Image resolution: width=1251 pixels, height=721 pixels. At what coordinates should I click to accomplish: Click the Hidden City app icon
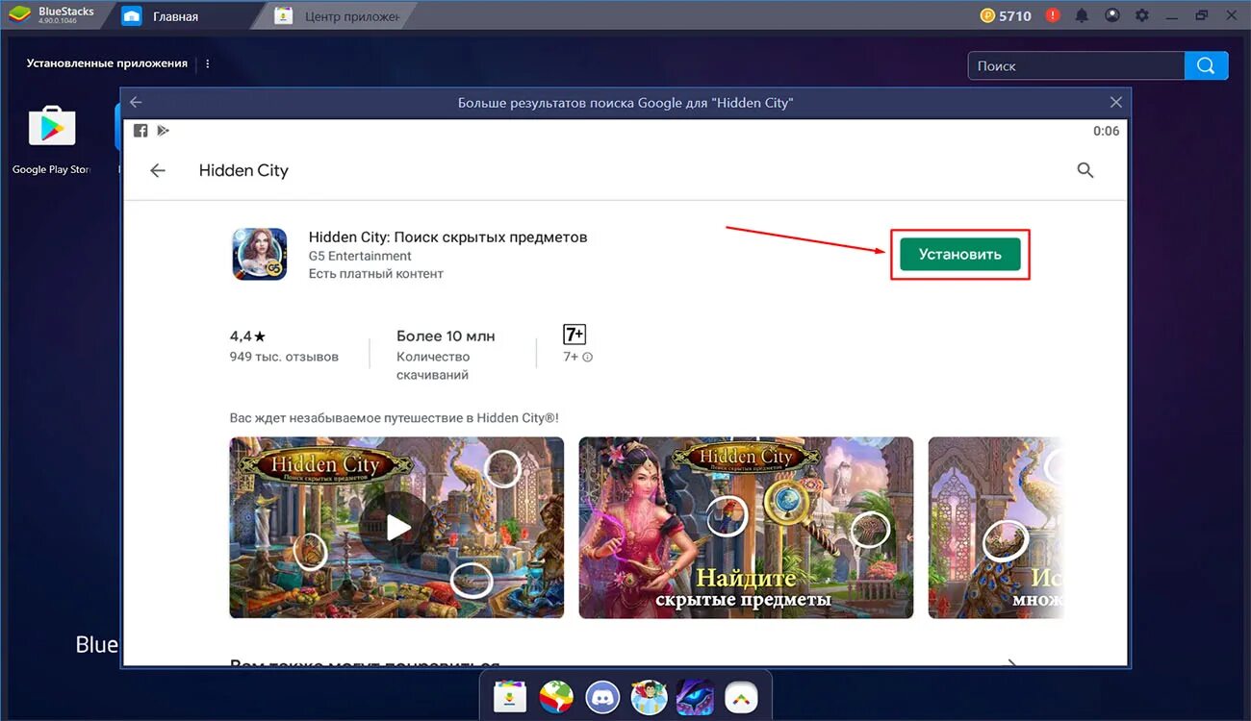coord(260,254)
